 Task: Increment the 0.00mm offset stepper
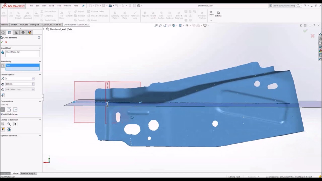33,83
